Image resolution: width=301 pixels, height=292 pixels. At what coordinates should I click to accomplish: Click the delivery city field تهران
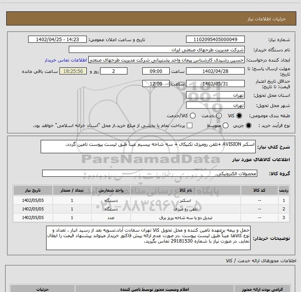click(215, 105)
